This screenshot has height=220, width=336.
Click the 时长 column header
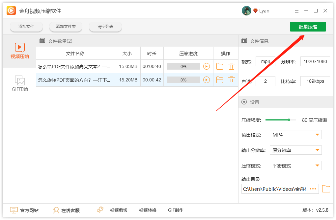pos(152,54)
